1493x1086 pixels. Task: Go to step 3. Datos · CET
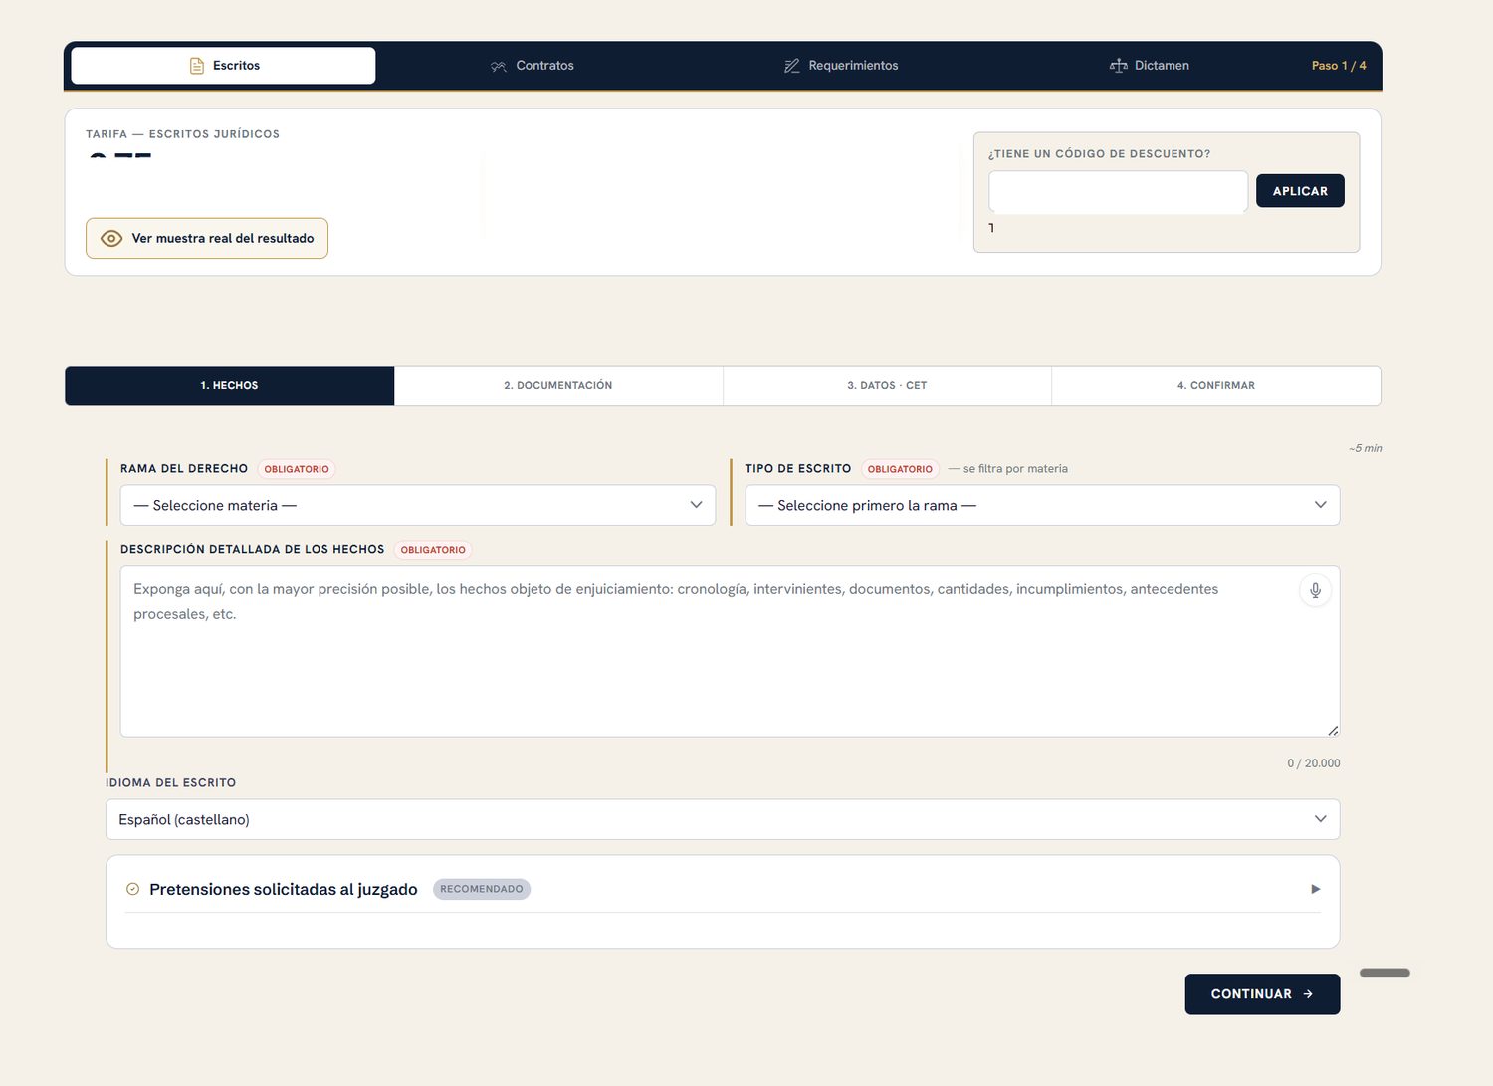[887, 386]
